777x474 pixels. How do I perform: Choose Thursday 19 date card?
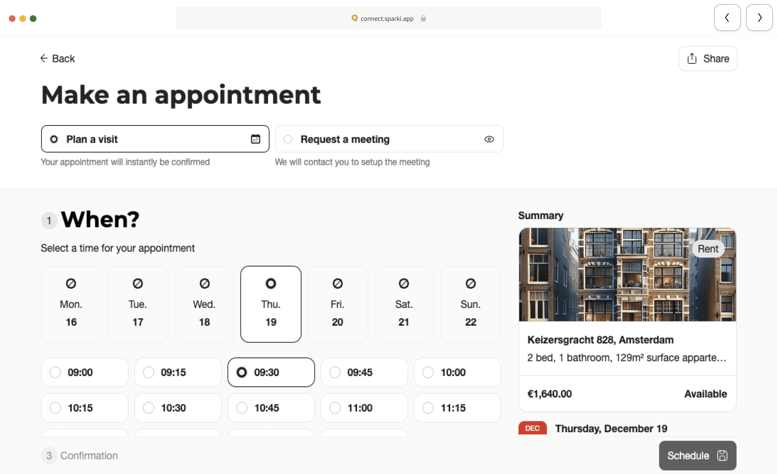coord(271,304)
